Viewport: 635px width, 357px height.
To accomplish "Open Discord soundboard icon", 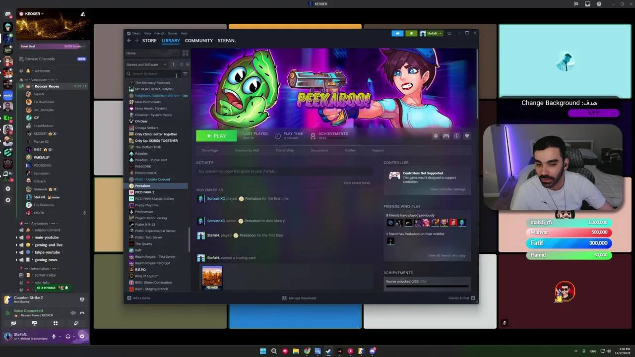I will pyautogui.click(x=76, y=323).
